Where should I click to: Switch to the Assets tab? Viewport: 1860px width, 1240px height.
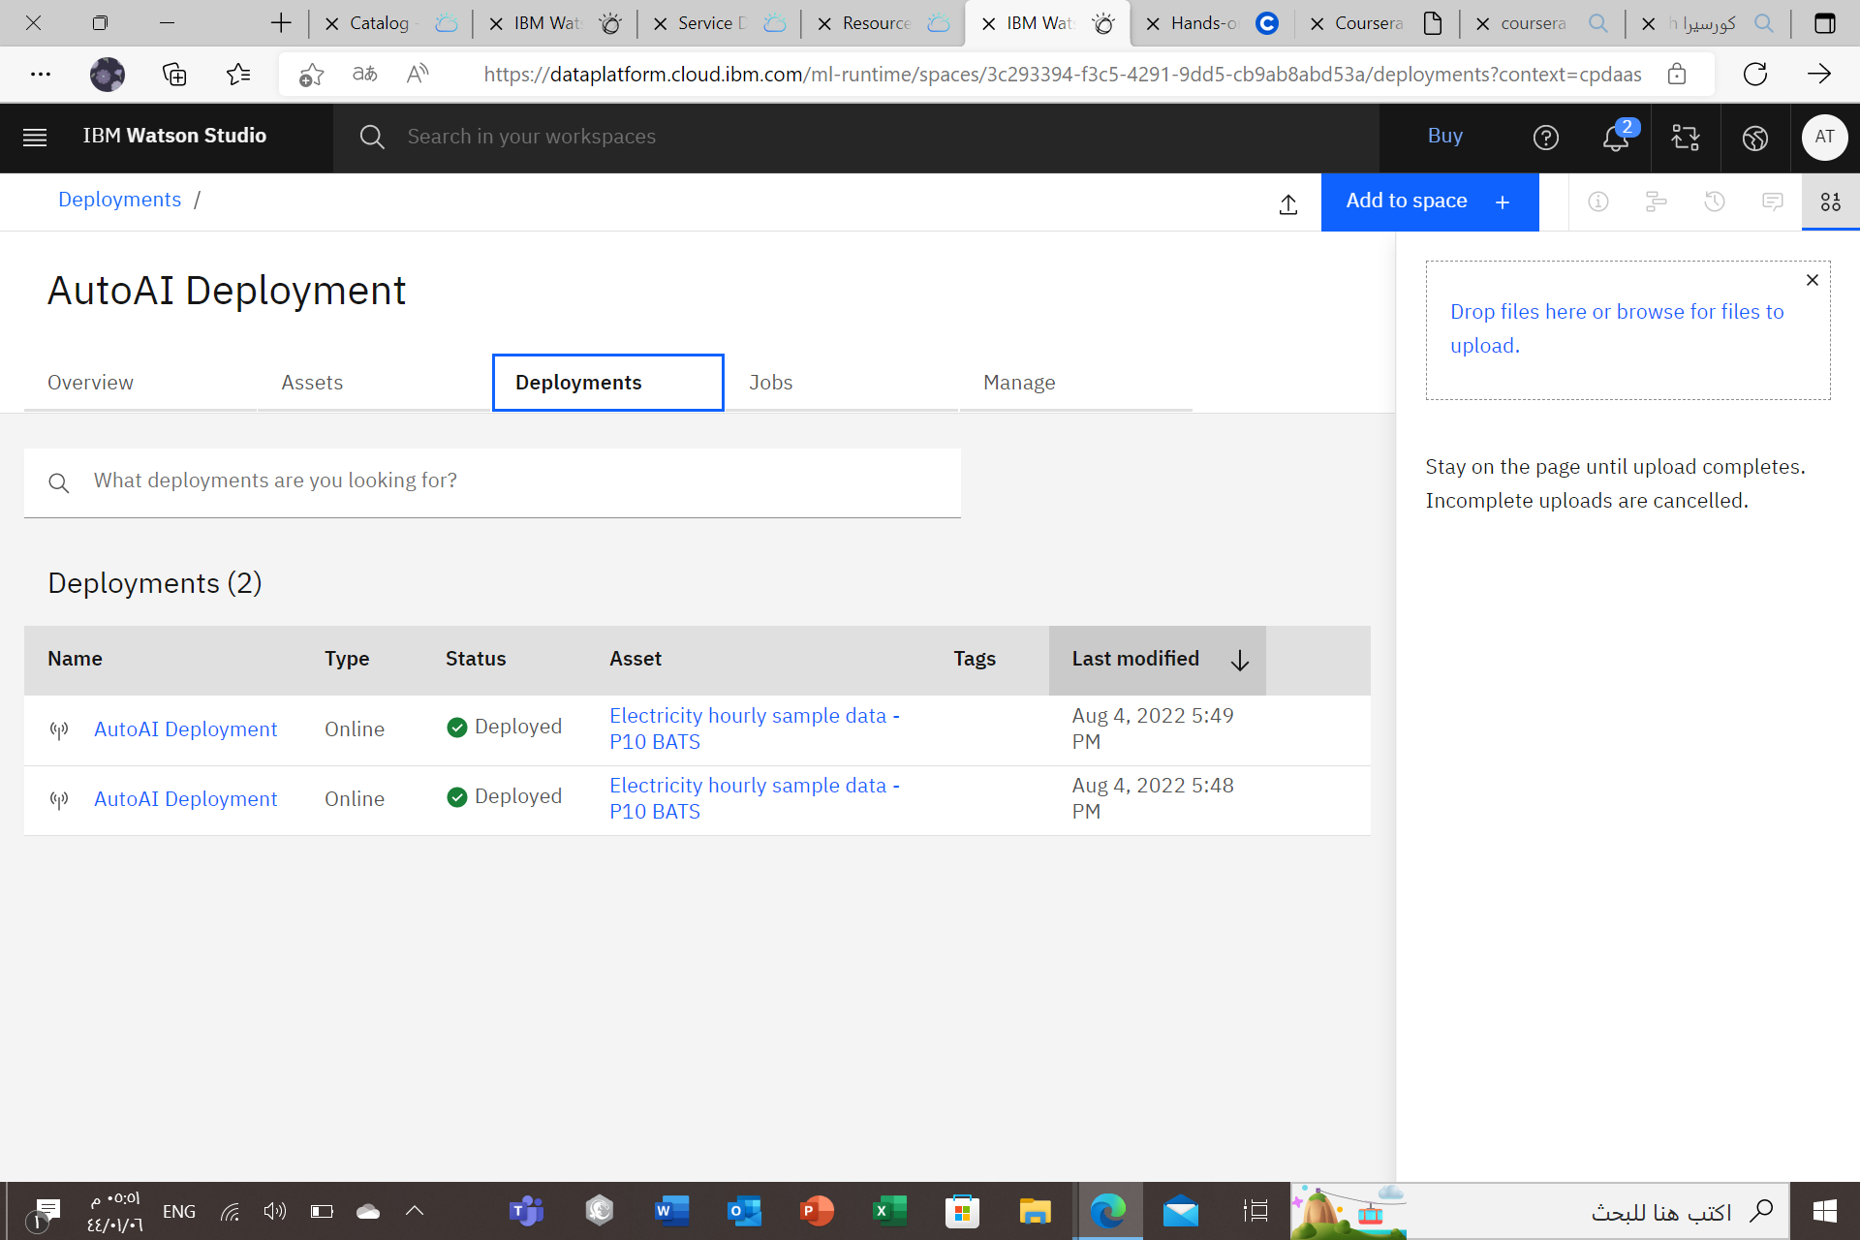(312, 383)
